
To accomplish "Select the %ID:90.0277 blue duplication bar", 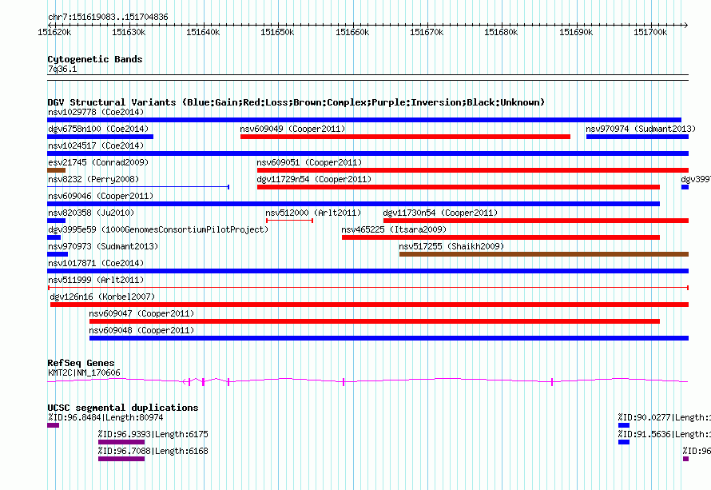I will pyautogui.click(x=624, y=425).
